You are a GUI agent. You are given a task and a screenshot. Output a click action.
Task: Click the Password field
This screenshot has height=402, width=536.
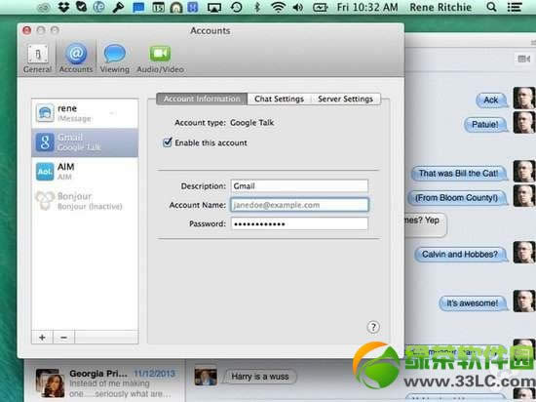299,223
